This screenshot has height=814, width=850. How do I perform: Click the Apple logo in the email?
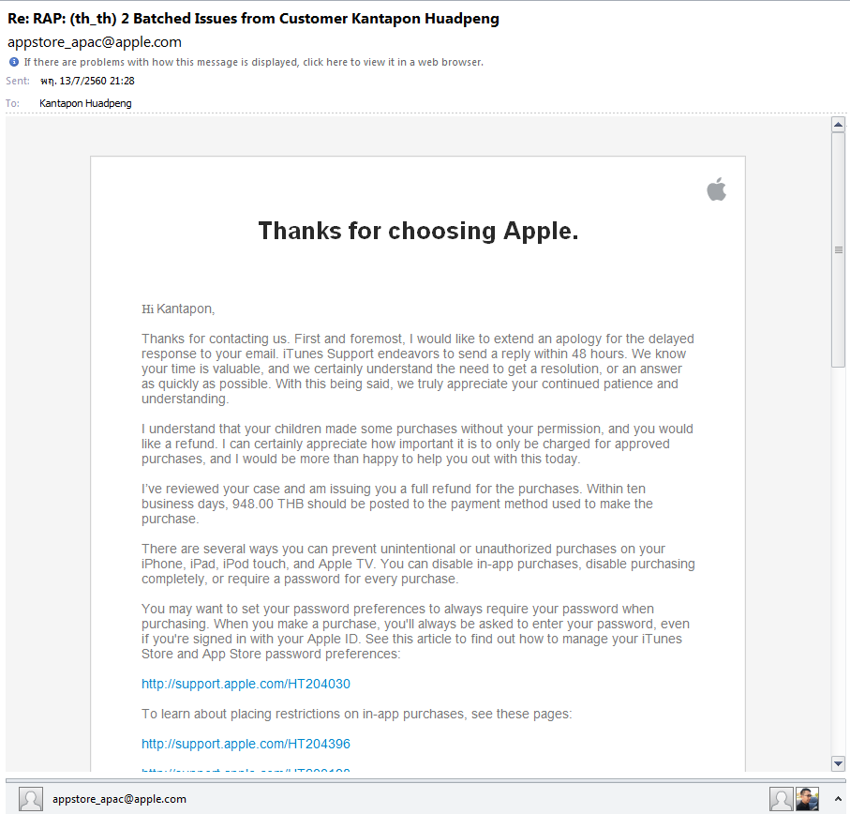[717, 189]
